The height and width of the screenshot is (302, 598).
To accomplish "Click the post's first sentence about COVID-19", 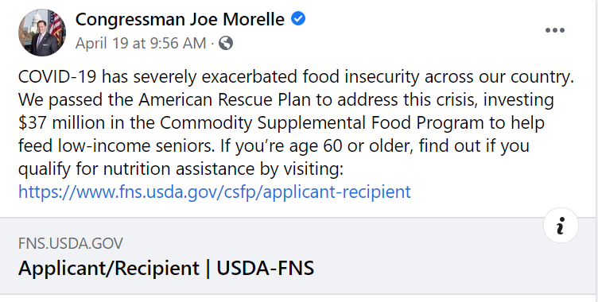I will 296,77.
